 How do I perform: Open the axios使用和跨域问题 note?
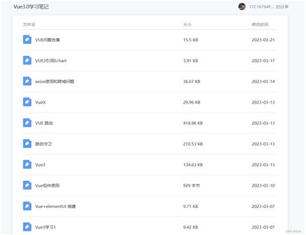(55, 82)
